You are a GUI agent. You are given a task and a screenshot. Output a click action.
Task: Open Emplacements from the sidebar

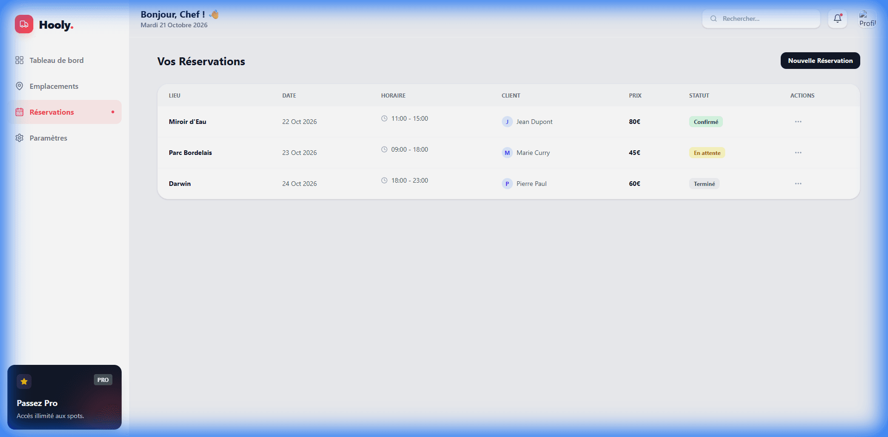(x=54, y=86)
